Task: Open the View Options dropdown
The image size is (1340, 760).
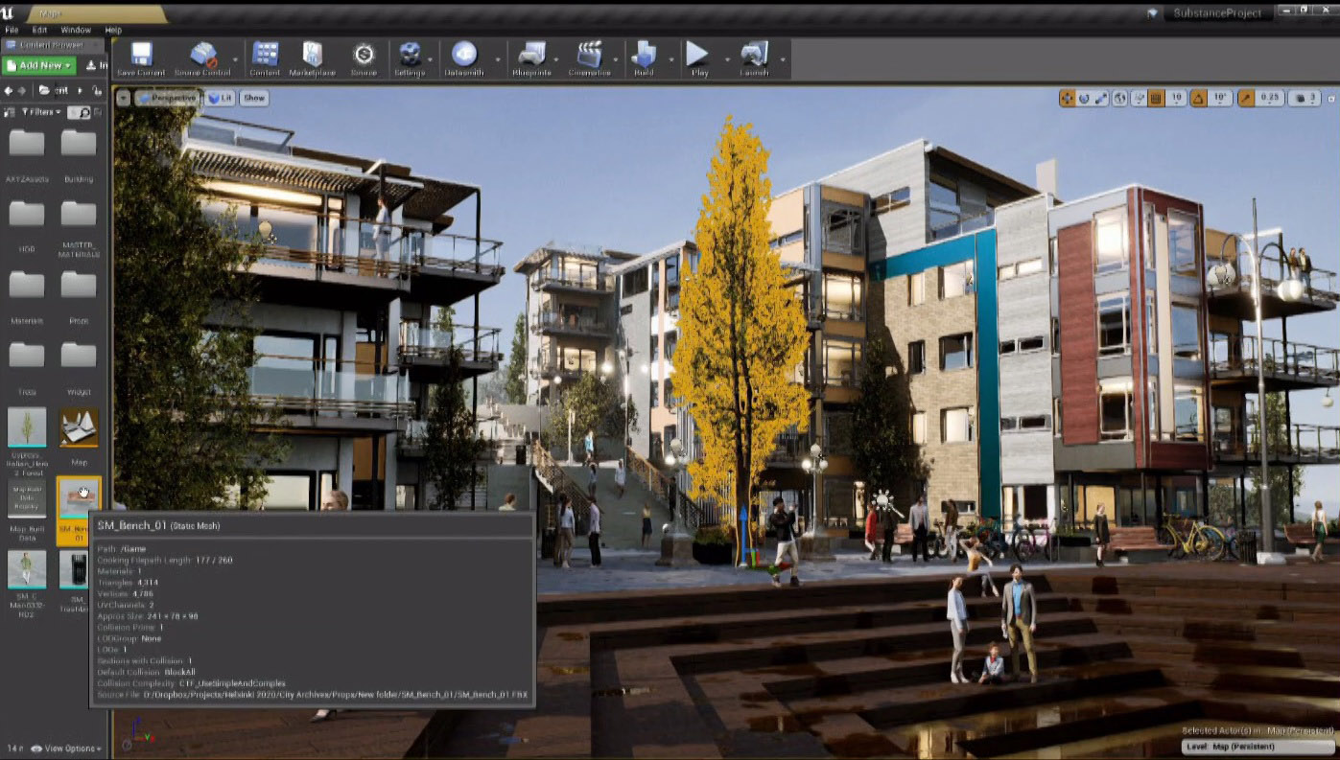Action: click(x=67, y=748)
